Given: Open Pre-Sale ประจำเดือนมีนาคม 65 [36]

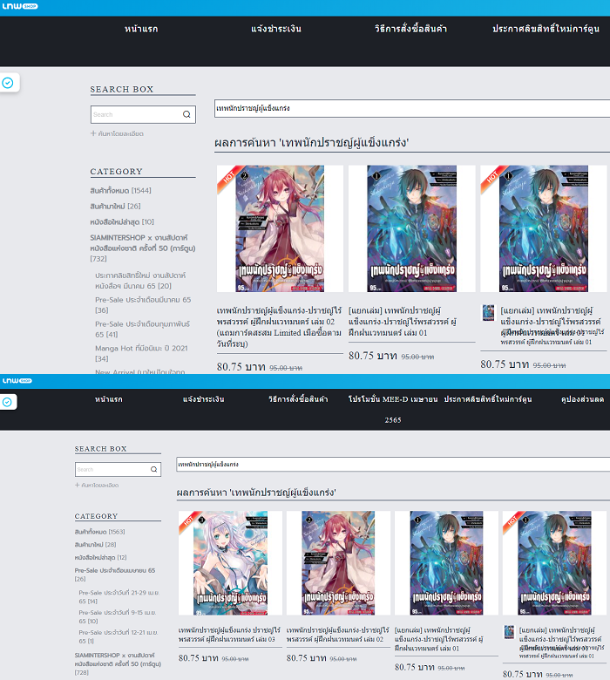Looking at the screenshot, I should [143, 305].
